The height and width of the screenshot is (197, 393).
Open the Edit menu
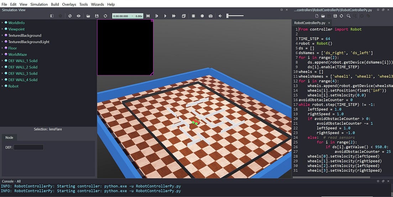[13, 4]
